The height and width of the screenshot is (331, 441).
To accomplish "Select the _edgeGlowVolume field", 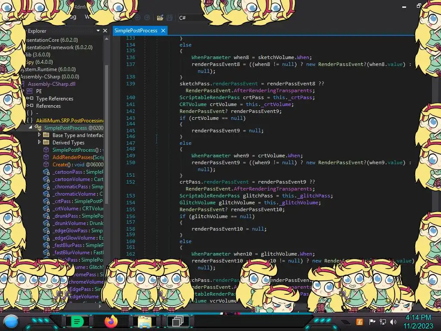I will [x=78, y=237].
